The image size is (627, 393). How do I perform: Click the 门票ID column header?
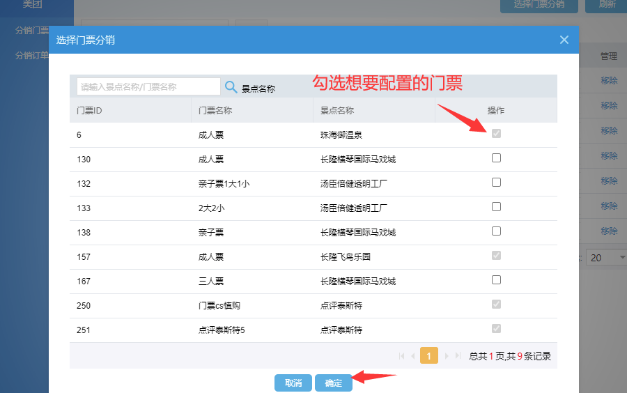[91, 110]
